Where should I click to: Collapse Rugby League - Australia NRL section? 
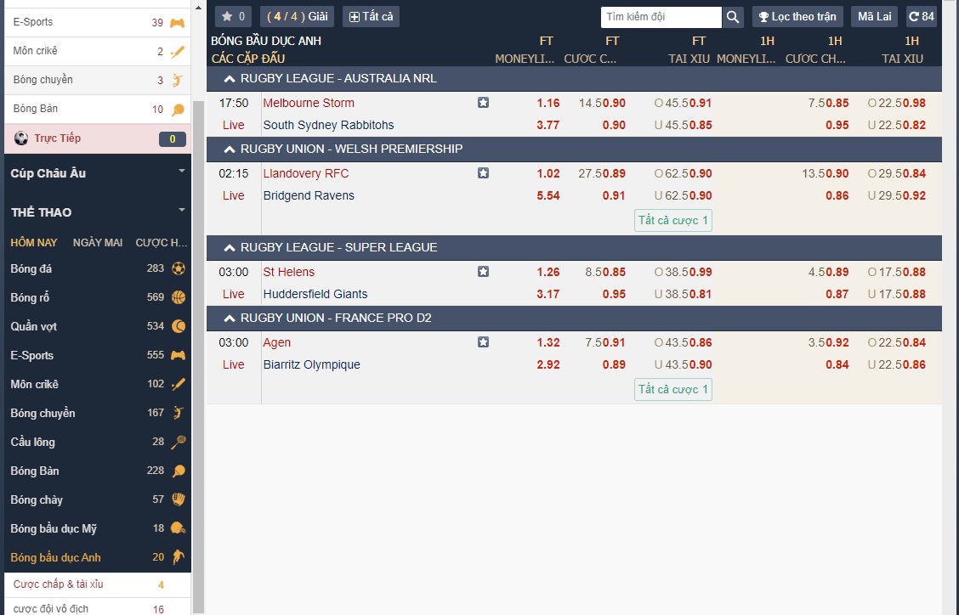(x=229, y=79)
